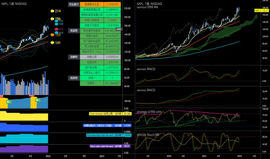
Task: Click the '長期総資産負債比率' row label
Action: [92, 15]
